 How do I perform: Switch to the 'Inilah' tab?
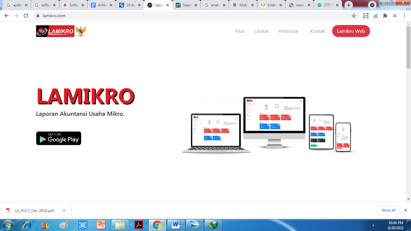pyautogui.click(x=271, y=5)
